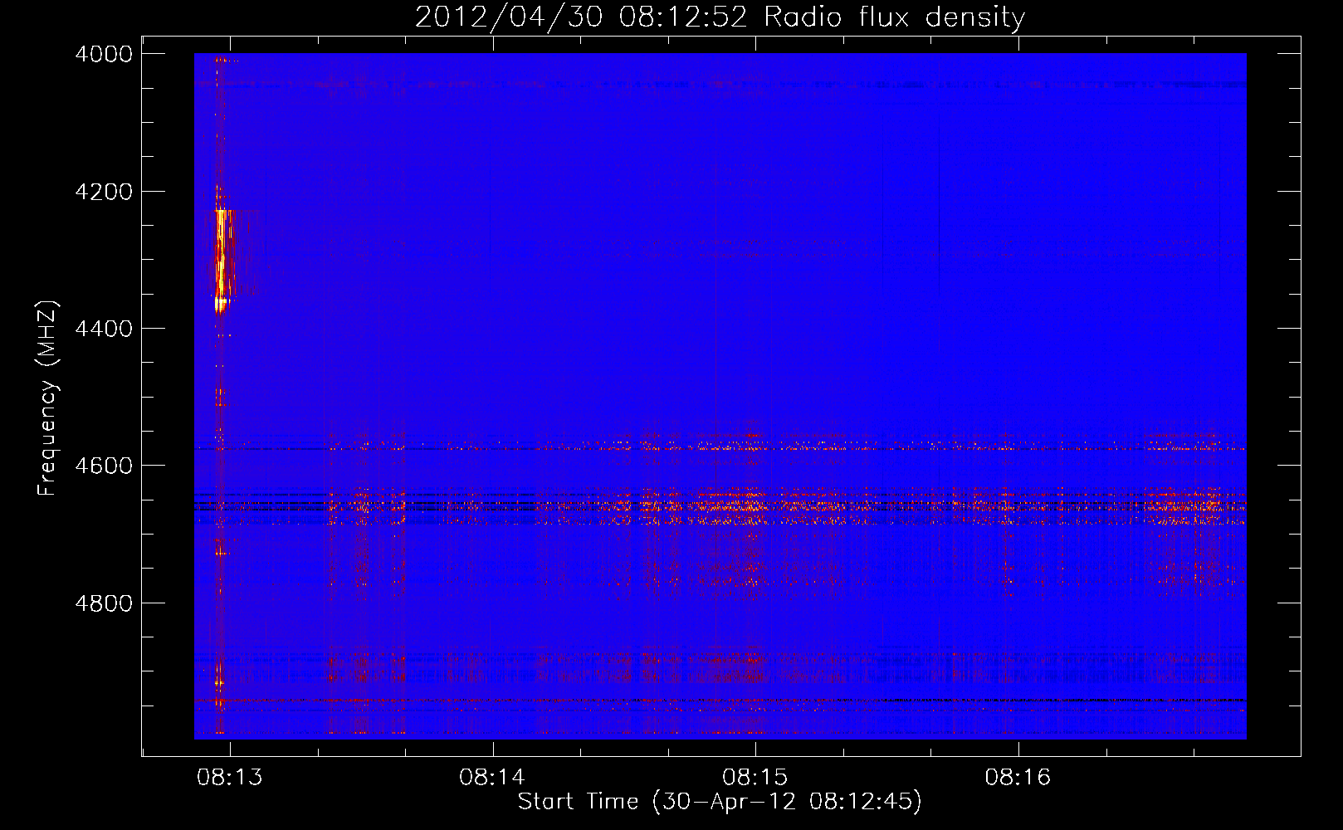The height and width of the screenshot is (830, 1343).
Task: Click the plot title '2012/04/30 08:12:52 Radio flux density'
Action: [720, 17]
